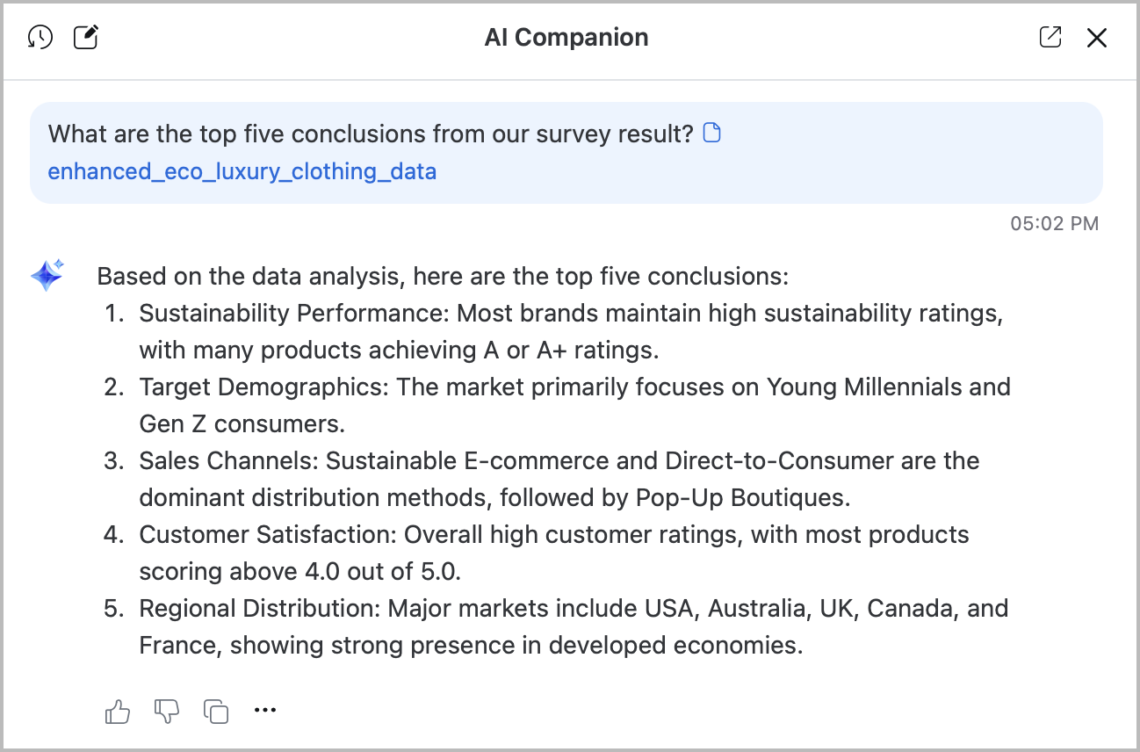Image resolution: width=1140 pixels, height=752 pixels.
Task: Click the 05:02 PM timestamp
Action: coord(1053,223)
